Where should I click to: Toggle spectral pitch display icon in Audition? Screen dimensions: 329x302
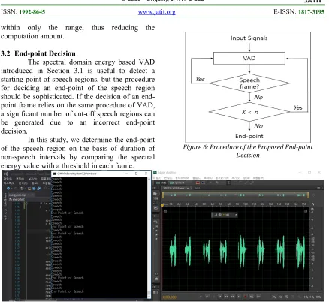pos(204,183)
